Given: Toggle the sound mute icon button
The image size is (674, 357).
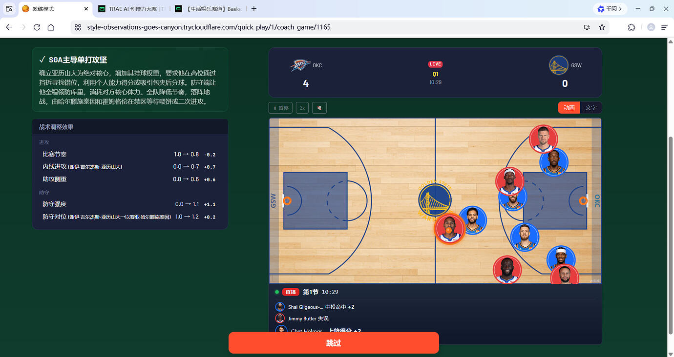Looking at the screenshot, I should 319,108.
